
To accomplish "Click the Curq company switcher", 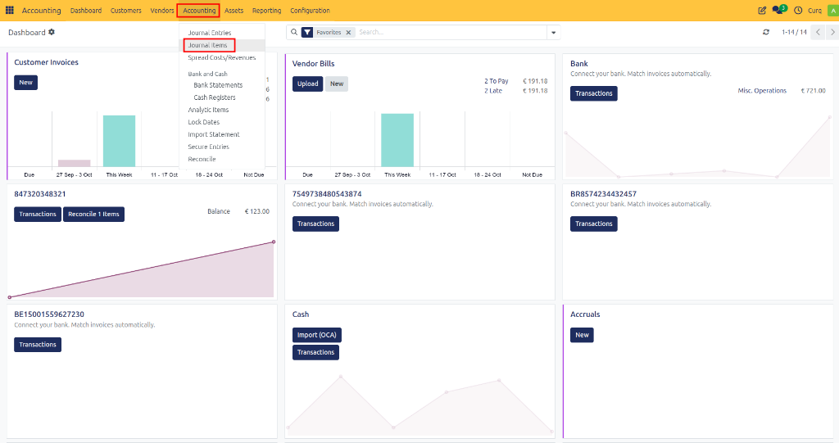I will tap(814, 10).
